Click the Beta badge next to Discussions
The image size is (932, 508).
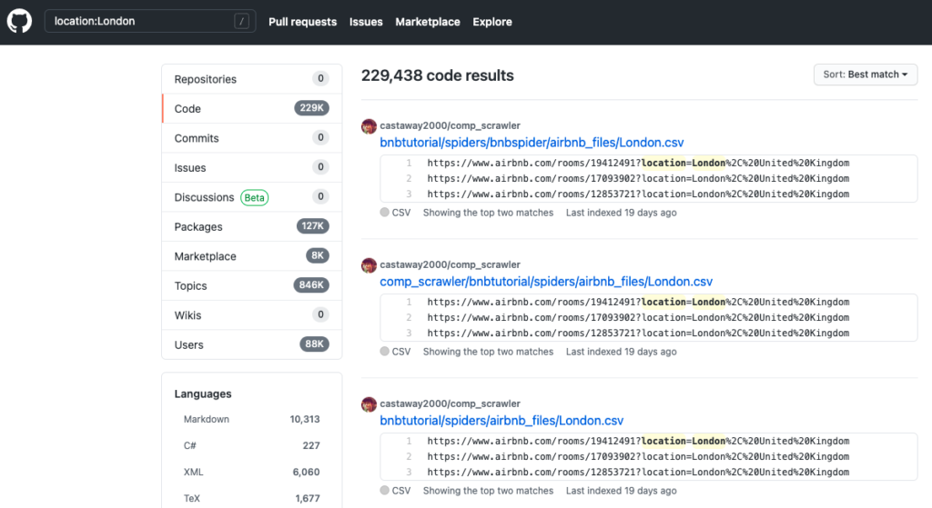pos(254,197)
